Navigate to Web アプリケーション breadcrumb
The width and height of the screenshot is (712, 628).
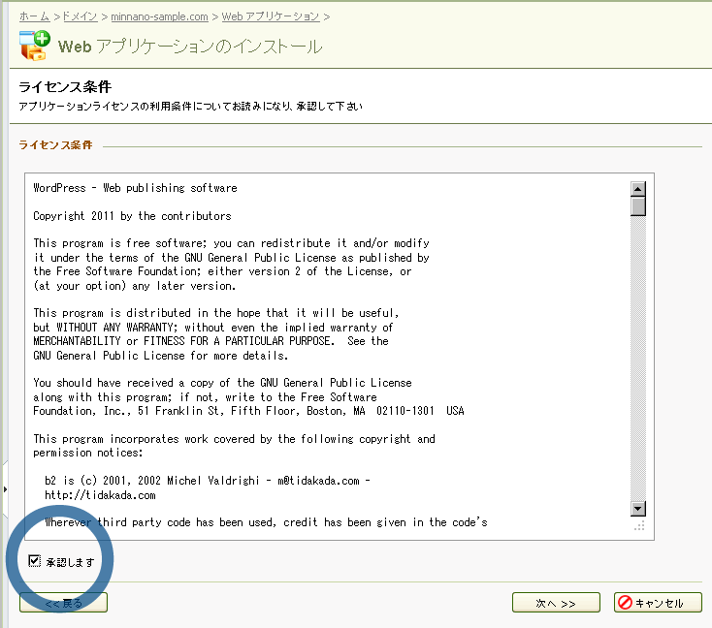271,16
